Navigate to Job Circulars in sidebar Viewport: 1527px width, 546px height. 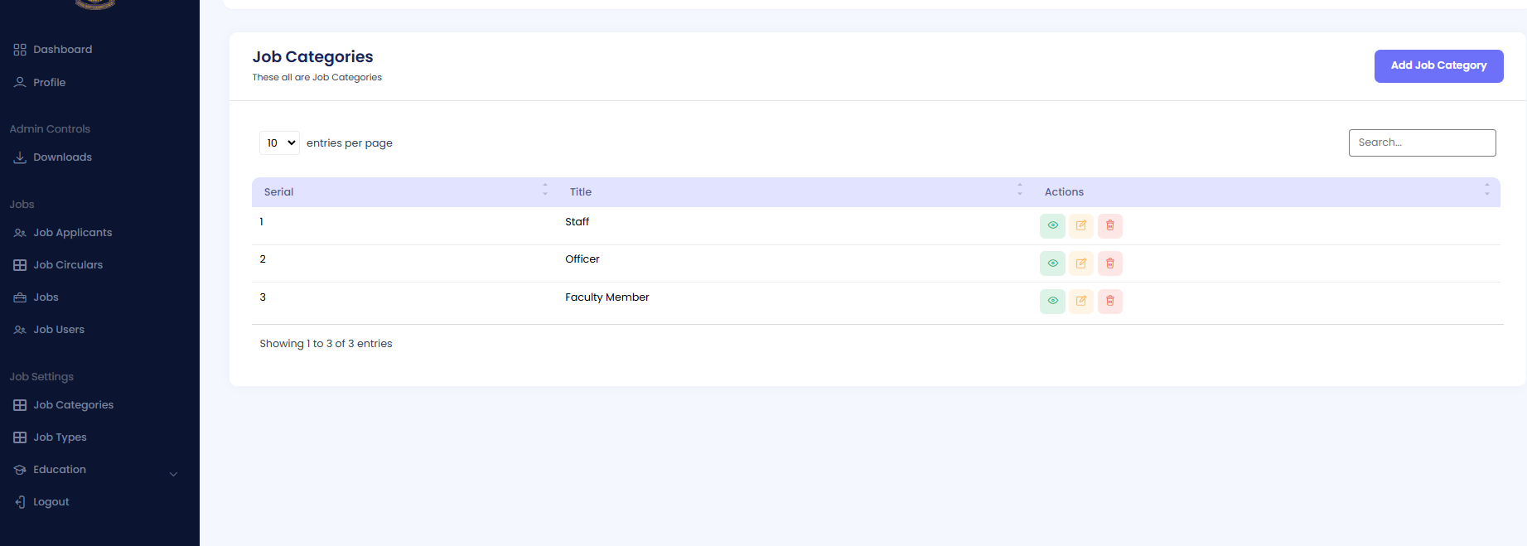point(68,265)
